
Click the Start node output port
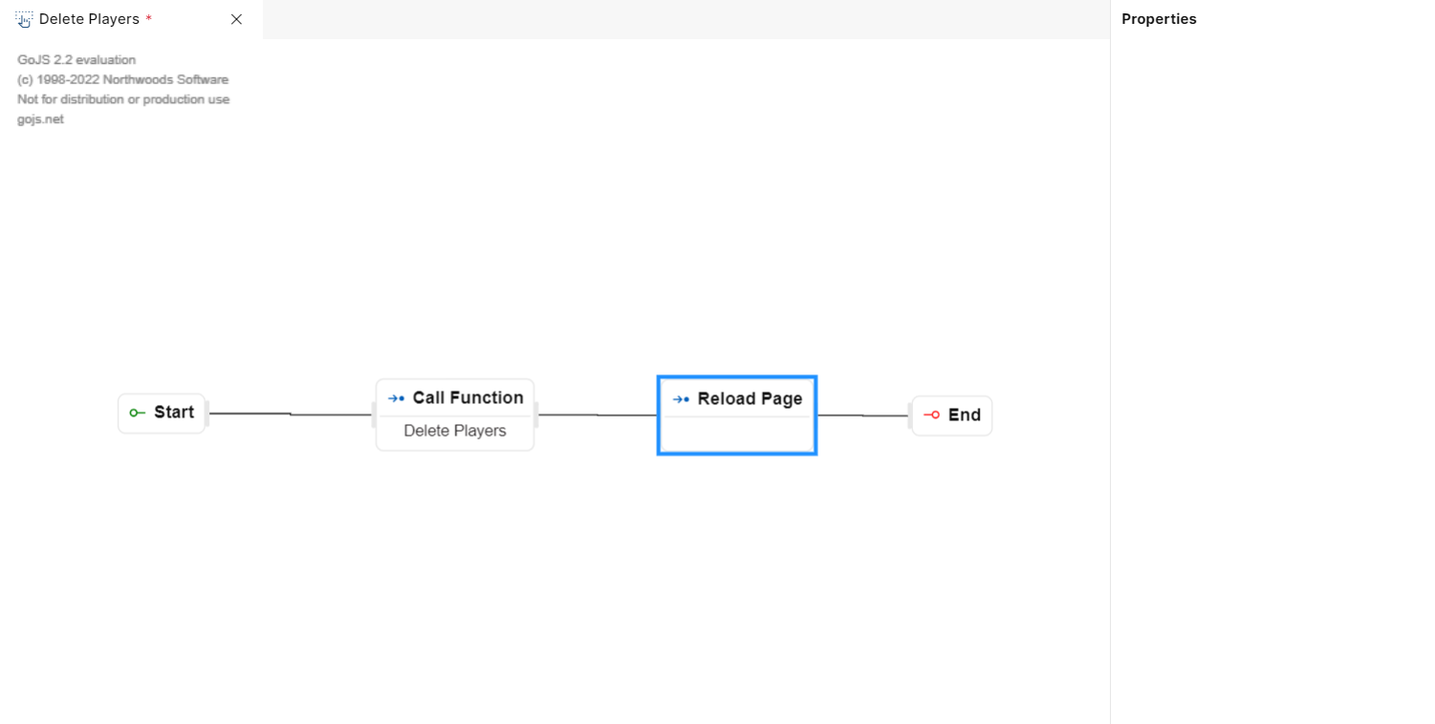[x=207, y=414]
